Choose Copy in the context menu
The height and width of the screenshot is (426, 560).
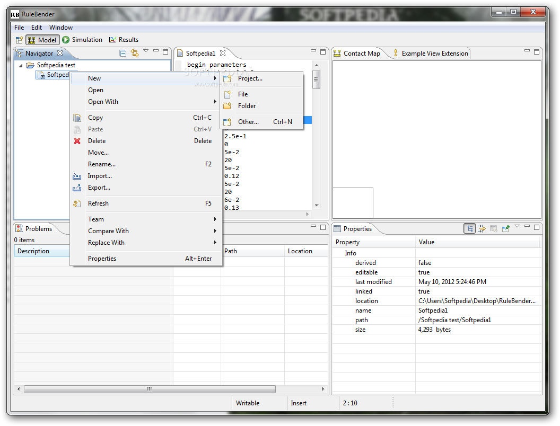146,118
